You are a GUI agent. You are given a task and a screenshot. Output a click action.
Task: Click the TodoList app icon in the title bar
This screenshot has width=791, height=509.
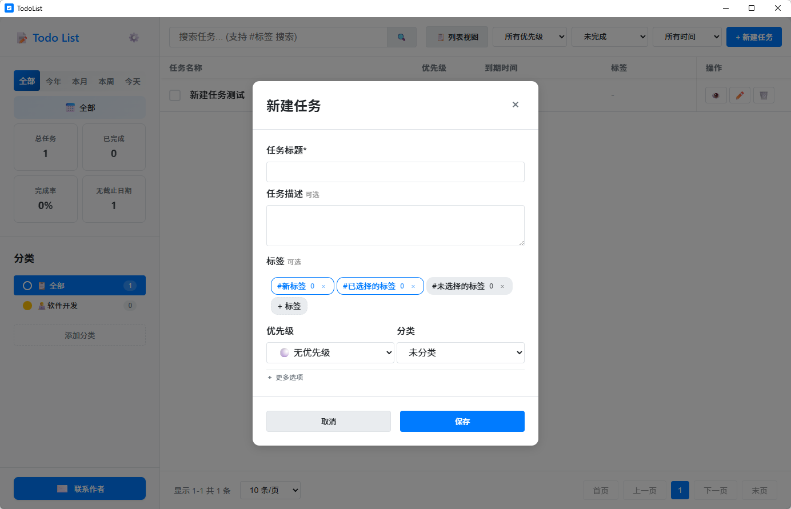9,8
